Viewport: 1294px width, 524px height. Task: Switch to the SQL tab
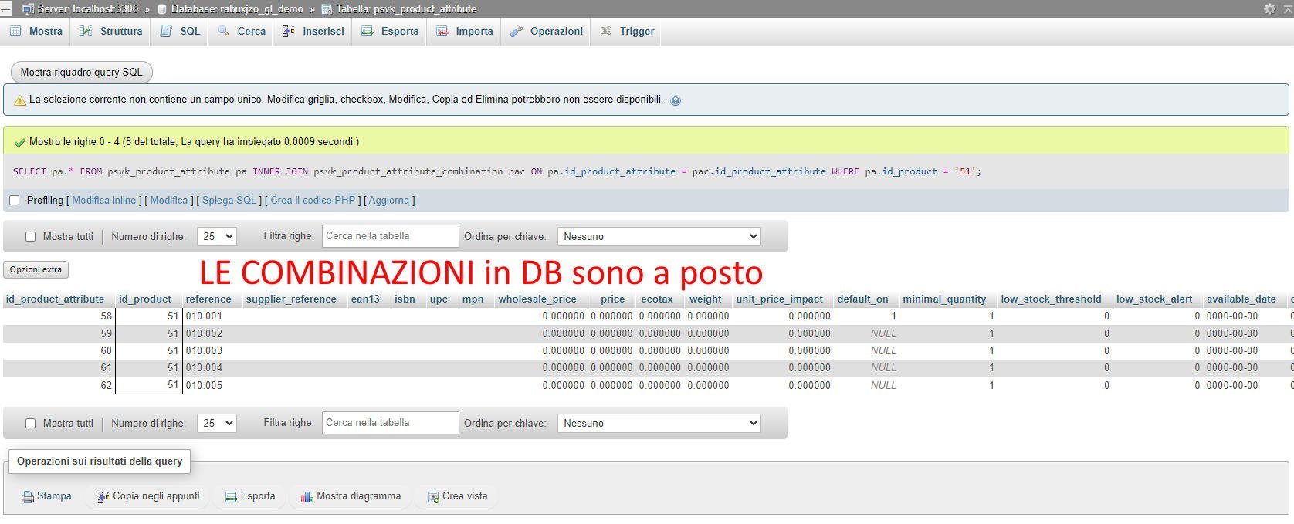180,32
